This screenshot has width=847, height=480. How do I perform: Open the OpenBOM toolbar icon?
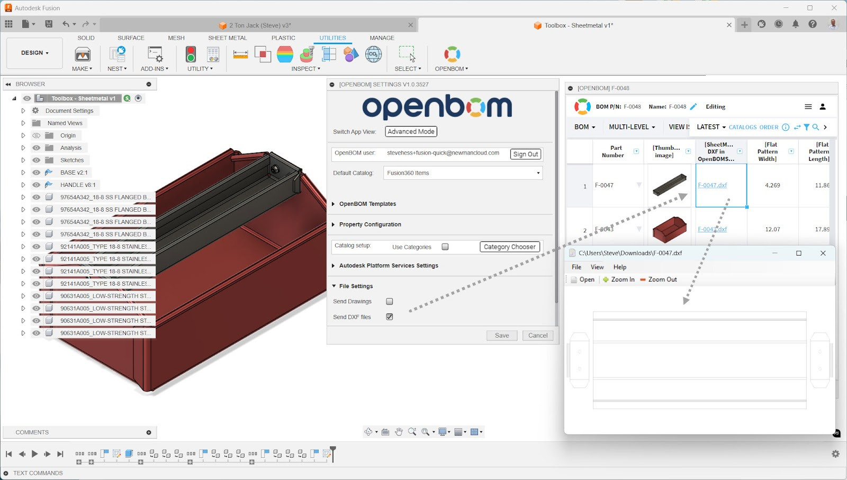(452, 55)
